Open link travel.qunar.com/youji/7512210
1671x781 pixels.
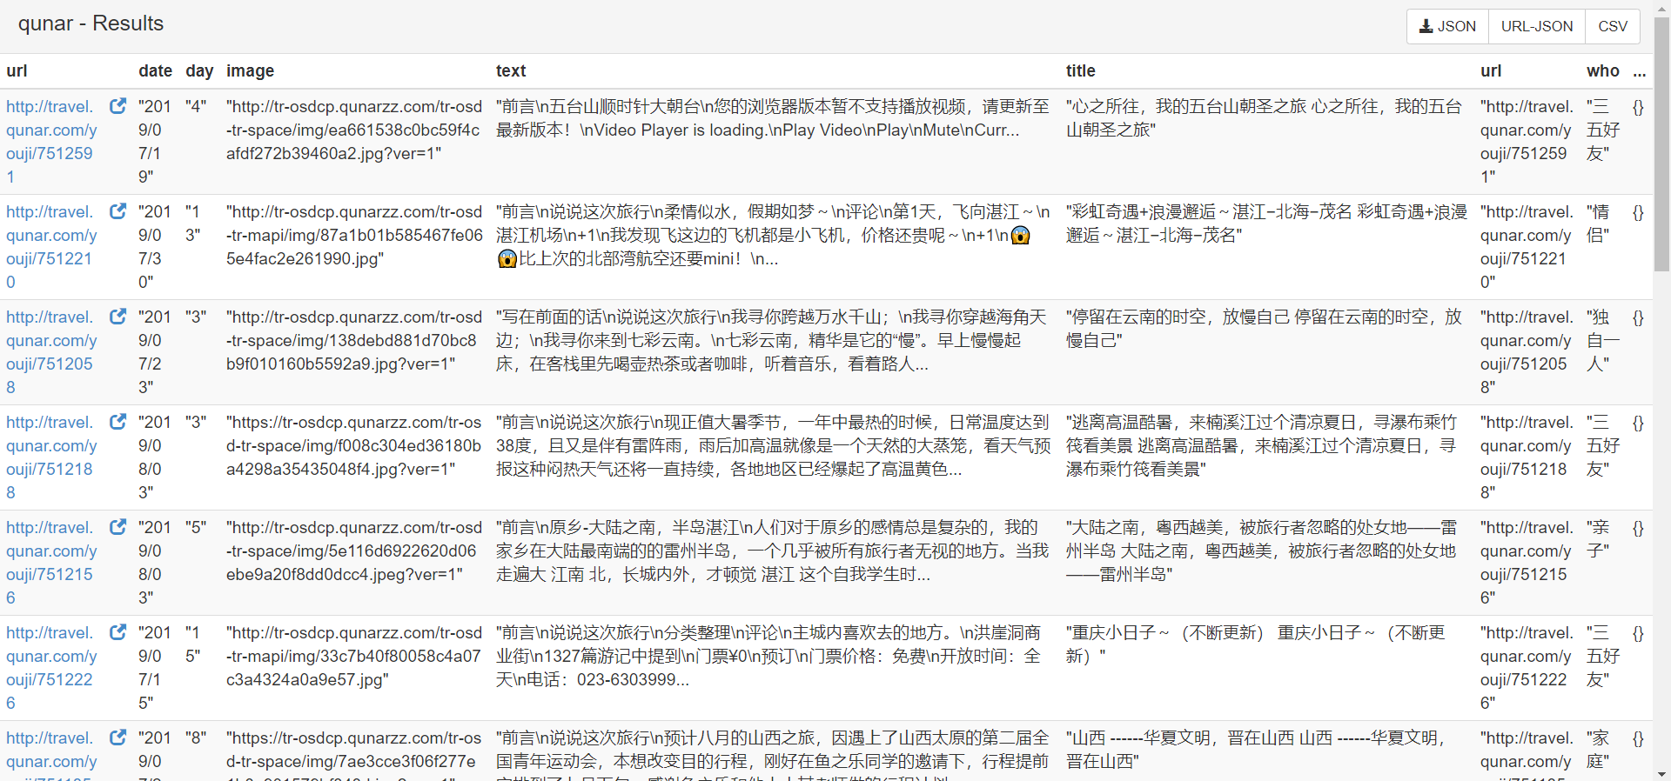pos(51,247)
